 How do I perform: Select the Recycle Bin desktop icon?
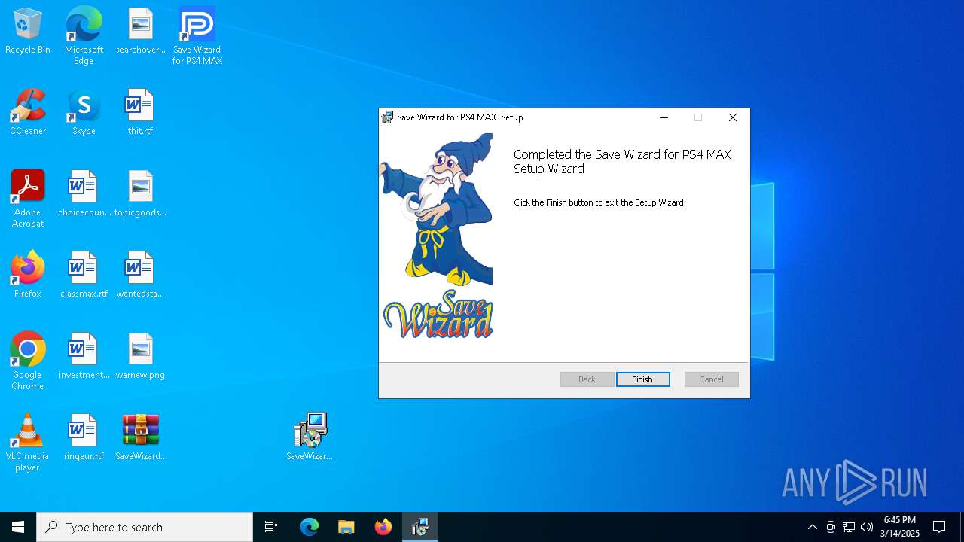click(28, 32)
